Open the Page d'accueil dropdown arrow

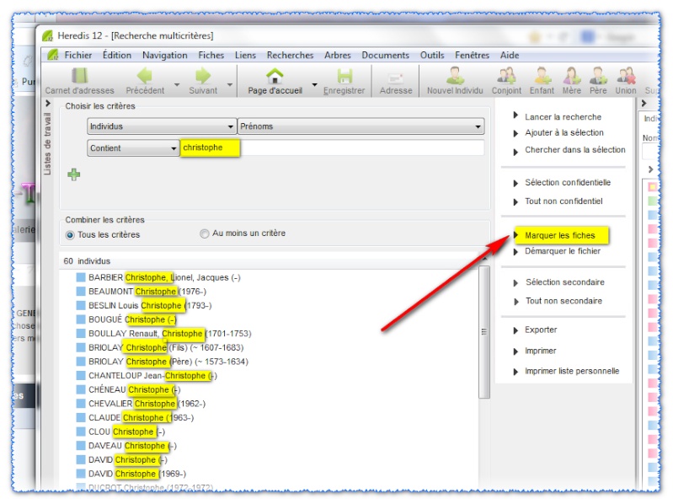(x=315, y=84)
